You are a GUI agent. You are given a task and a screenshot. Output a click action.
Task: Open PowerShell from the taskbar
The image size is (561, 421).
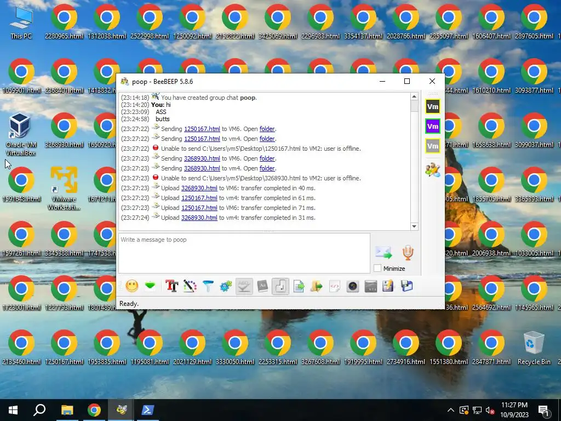click(148, 410)
